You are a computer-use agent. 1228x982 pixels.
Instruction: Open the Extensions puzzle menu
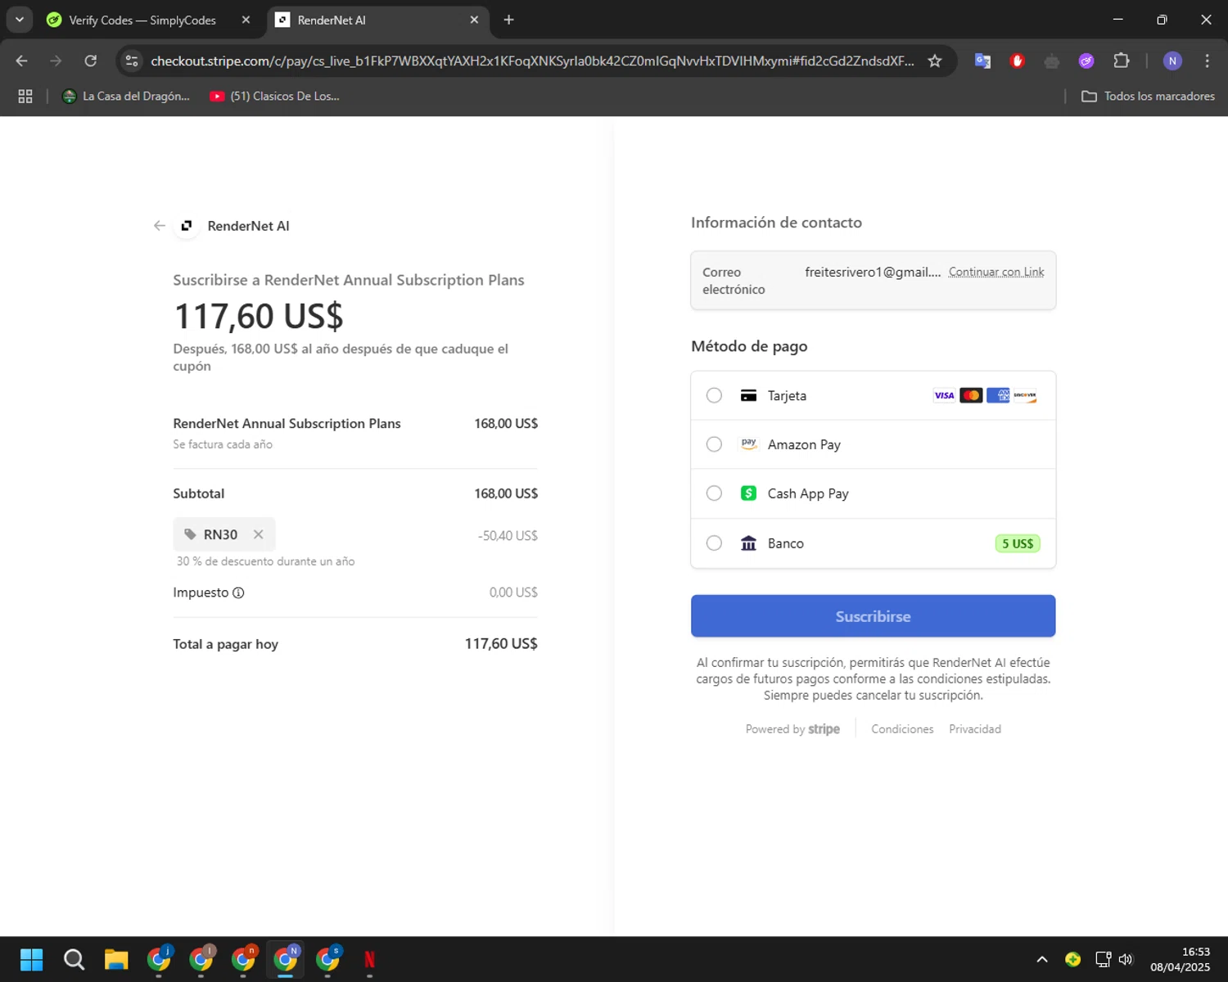[x=1122, y=61]
